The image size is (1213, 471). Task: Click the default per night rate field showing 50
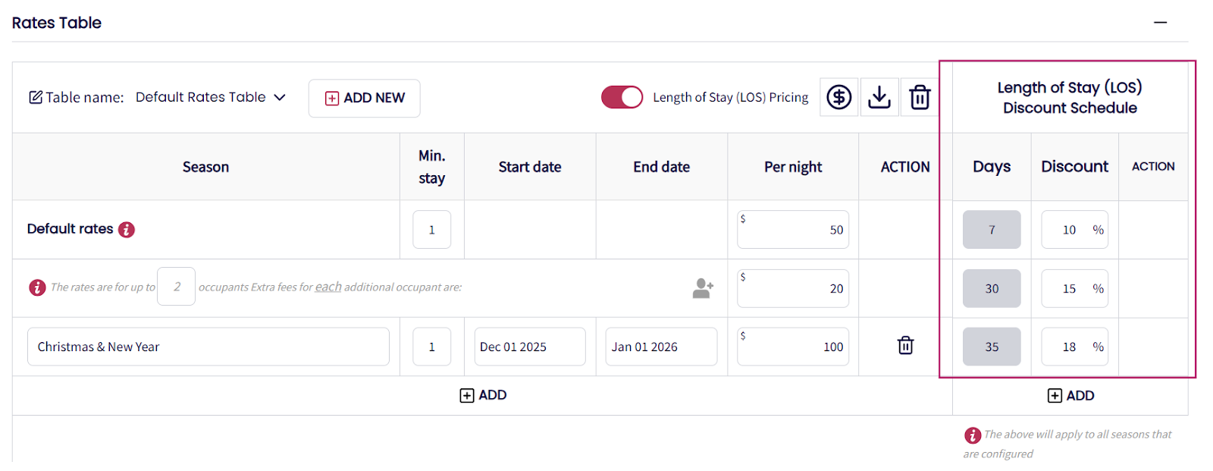point(793,230)
